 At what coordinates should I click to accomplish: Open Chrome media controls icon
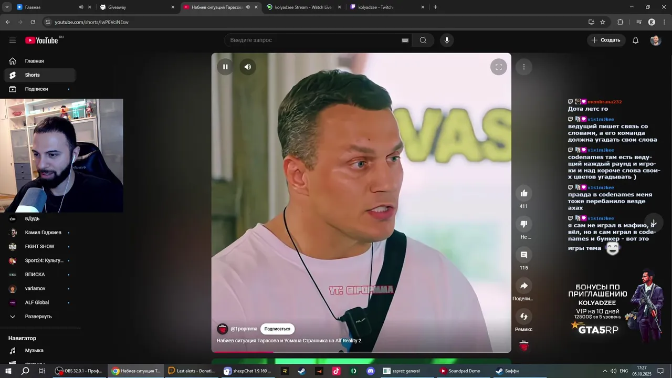(638, 22)
